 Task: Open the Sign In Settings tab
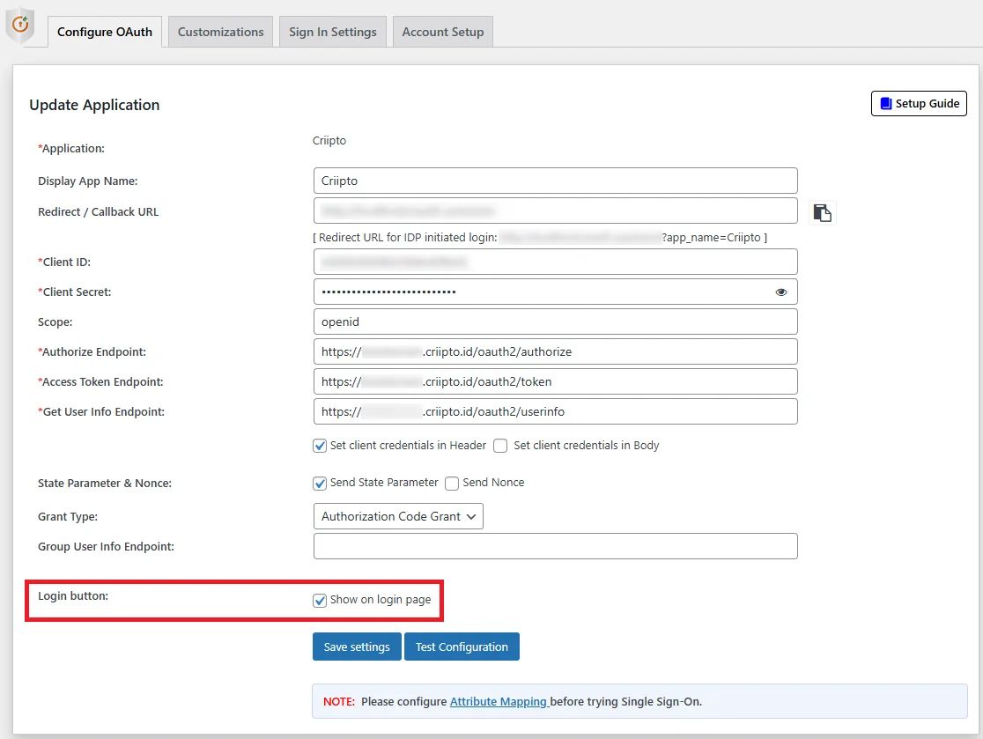tap(333, 32)
